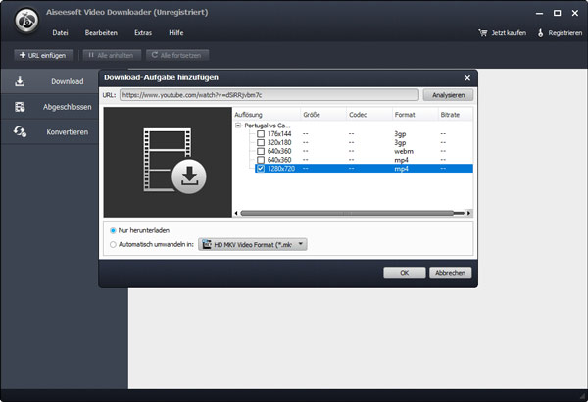Click the Aiseesoft app logo icon
Screen dimensions: 588x402
click(20, 17)
